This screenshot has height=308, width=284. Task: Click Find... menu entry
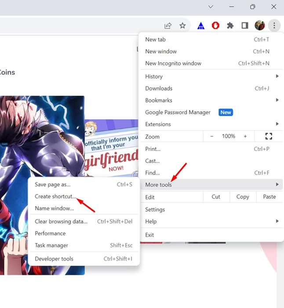pyautogui.click(x=211, y=173)
